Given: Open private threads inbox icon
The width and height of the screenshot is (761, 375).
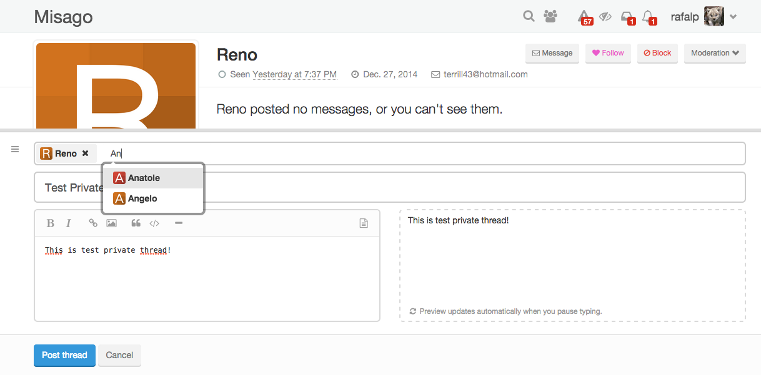Looking at the screenshot, I should 627,17.
